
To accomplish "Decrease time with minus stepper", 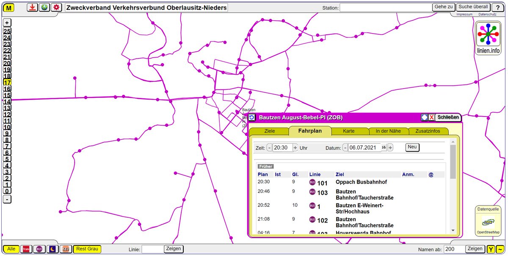I will (x=270, y=148).
